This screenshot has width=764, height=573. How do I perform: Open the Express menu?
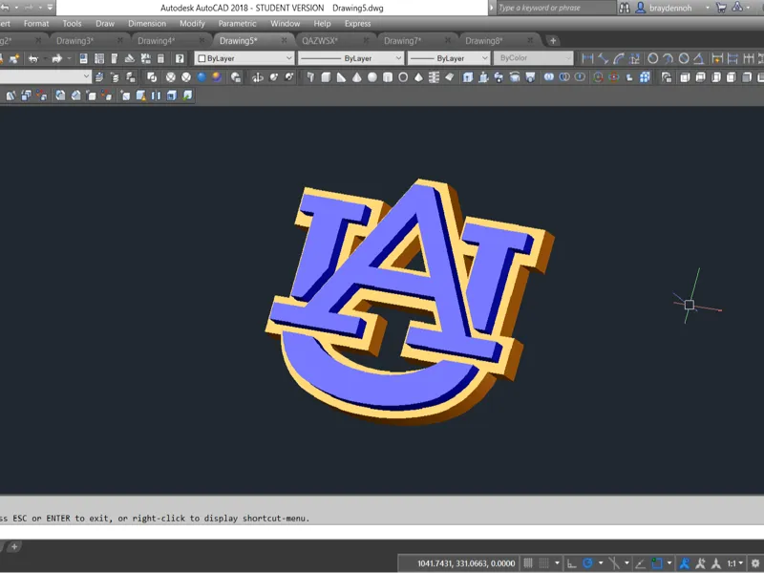[x=357, y=23]
